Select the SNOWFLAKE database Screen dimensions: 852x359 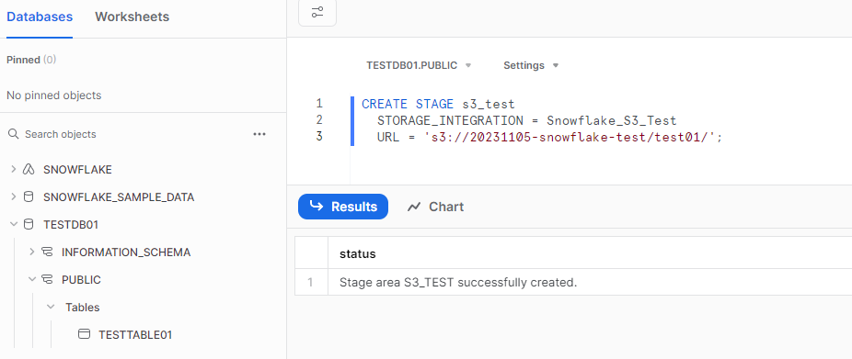(77, 170)
